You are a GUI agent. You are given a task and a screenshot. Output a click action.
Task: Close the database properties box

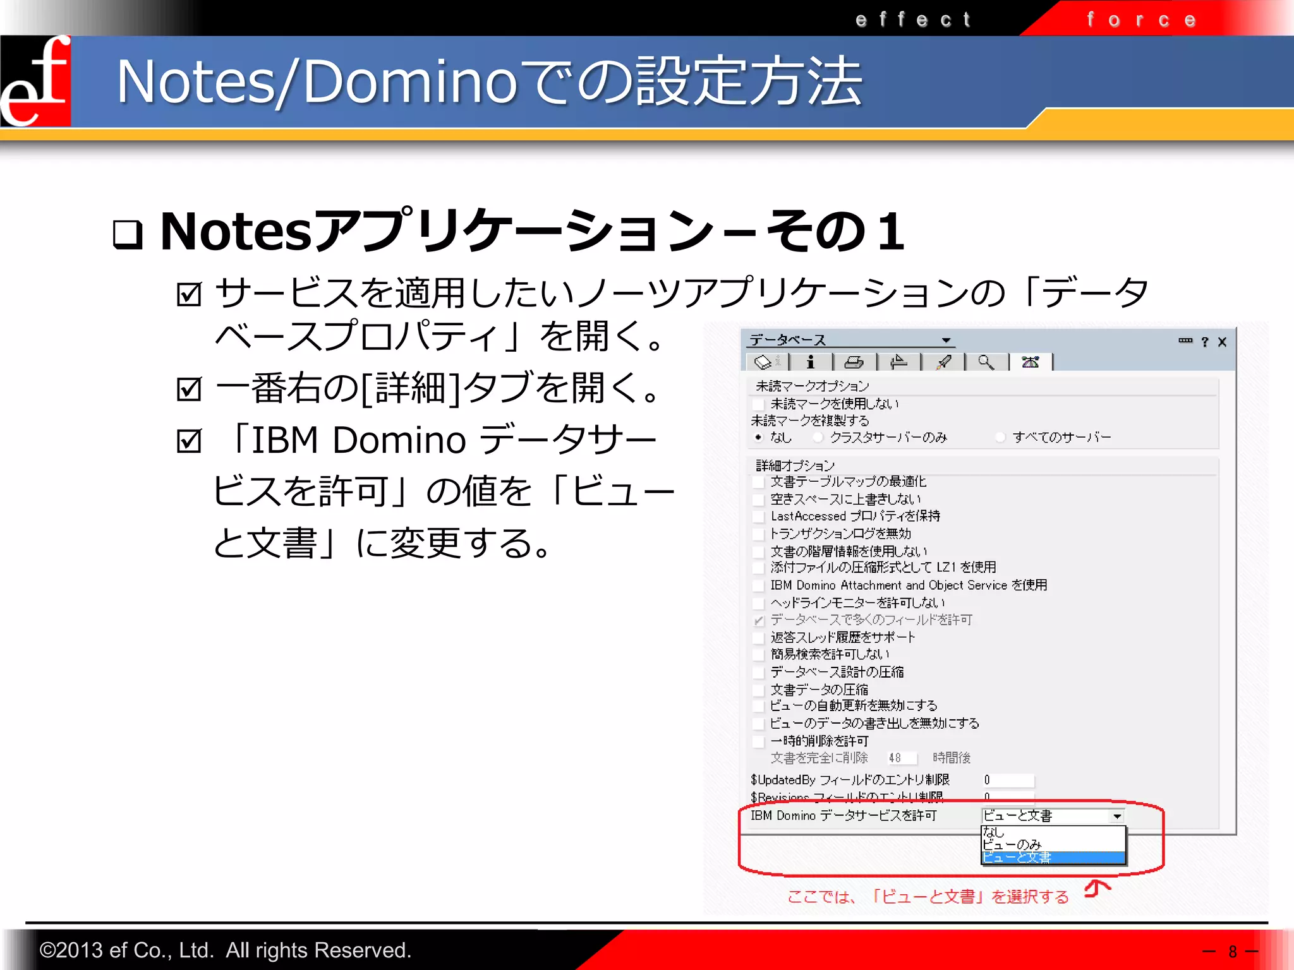pos(1223,342)
